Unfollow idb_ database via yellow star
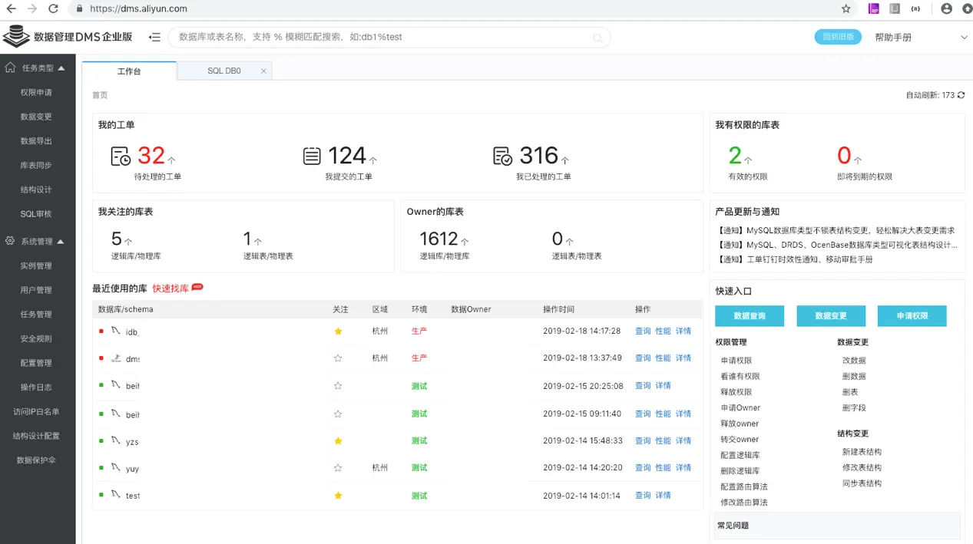The image size is (973, 544). (x=338, y=331)
